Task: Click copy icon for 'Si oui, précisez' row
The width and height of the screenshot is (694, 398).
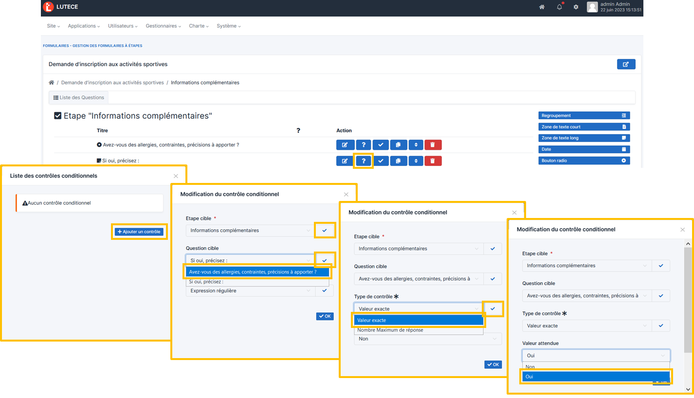Action: [x=398, y=161]
